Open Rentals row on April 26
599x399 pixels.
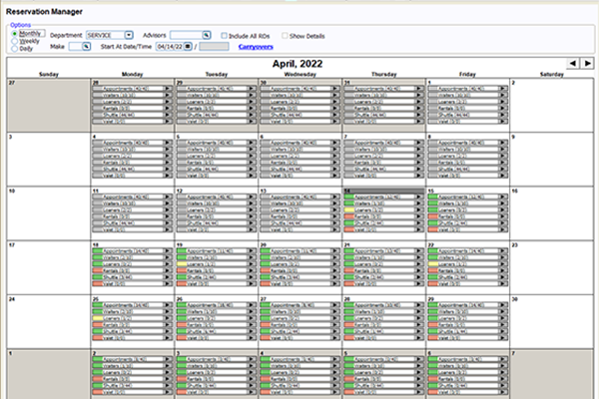point(216,325)
